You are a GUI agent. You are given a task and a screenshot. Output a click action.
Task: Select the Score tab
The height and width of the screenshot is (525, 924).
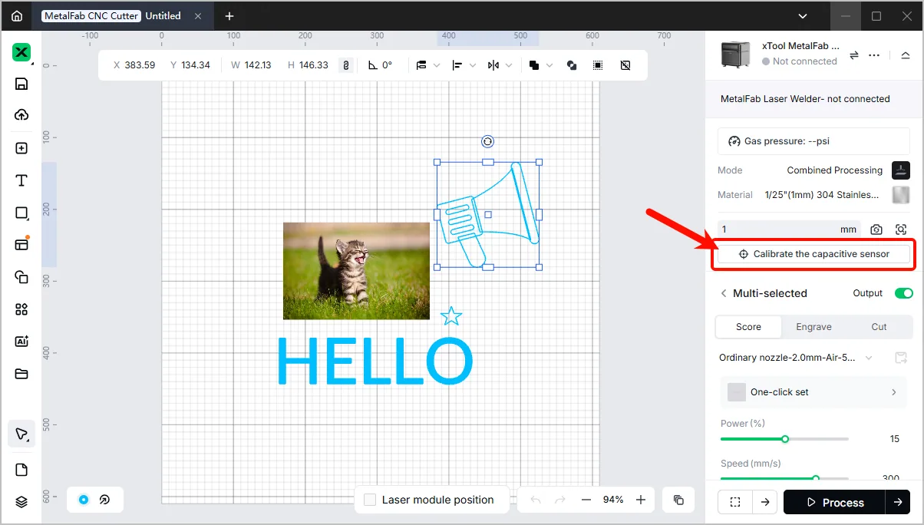tap(748, 327)
